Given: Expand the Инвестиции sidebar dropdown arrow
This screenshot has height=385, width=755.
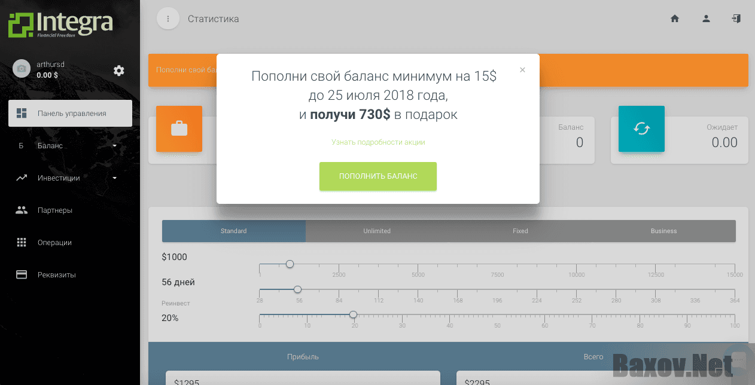Looking at the screenshot, I should (114, 178).
